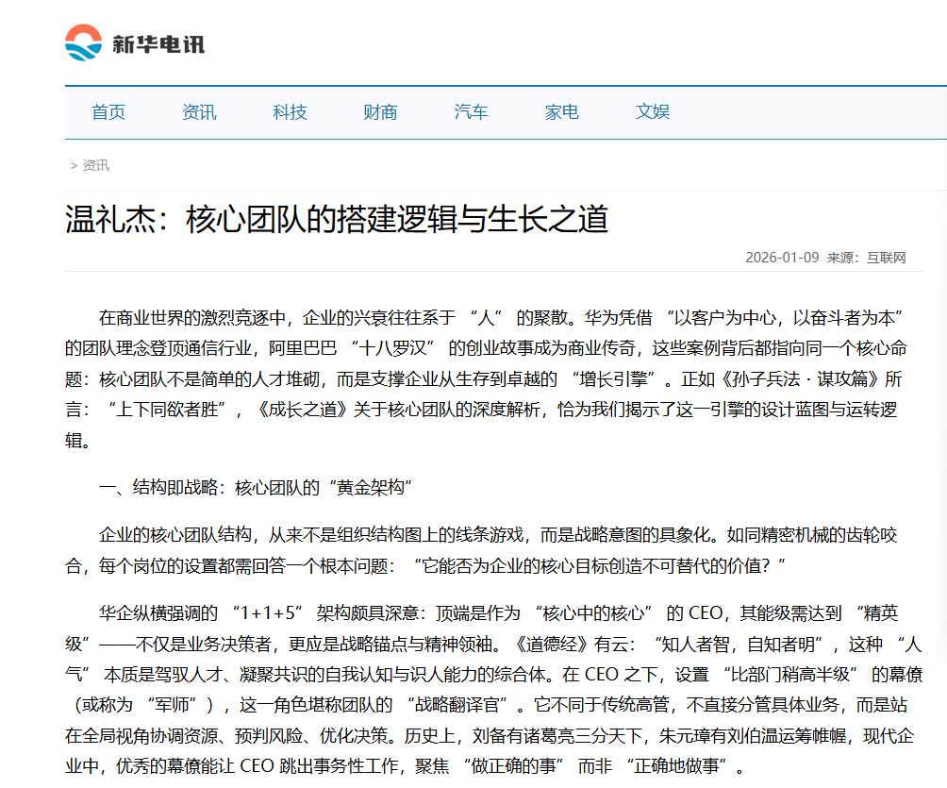The image size is (947, 788).
Task: Open the 文娱 entertainment channel
Action: 653,111
